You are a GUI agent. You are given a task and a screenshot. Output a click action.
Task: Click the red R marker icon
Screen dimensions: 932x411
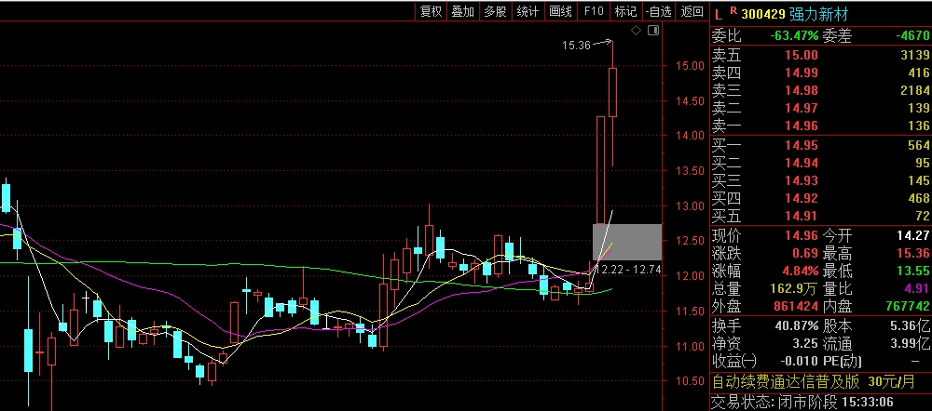pyautogui.click(x=733, y=10)
